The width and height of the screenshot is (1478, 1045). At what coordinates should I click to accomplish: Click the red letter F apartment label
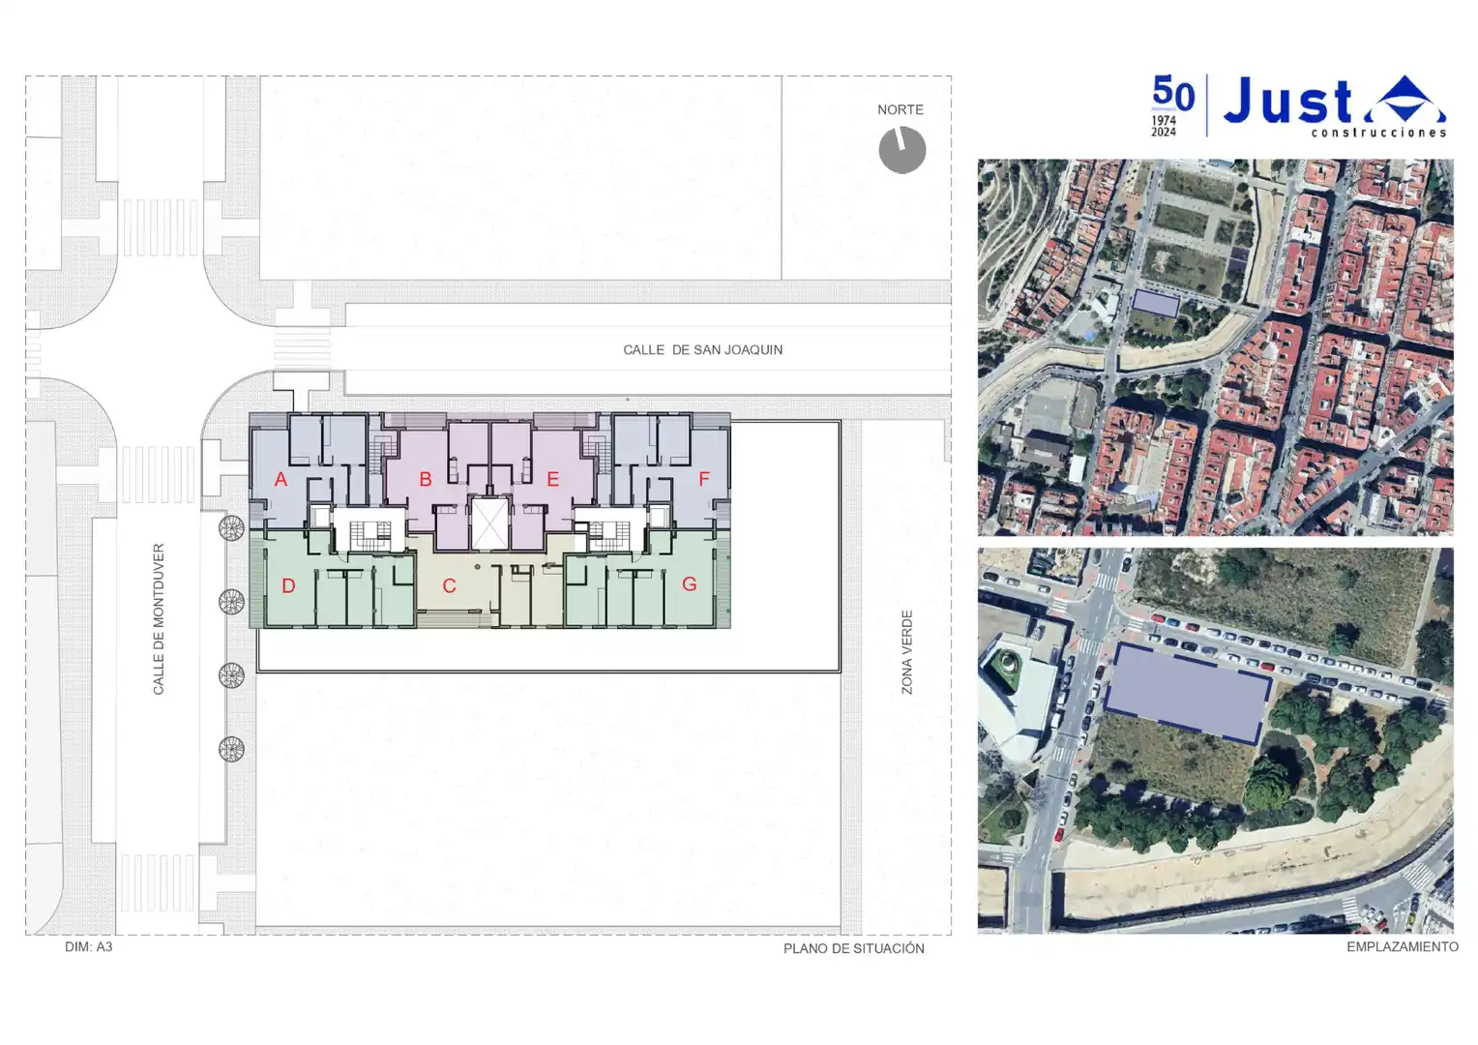(x=704, y=479)
